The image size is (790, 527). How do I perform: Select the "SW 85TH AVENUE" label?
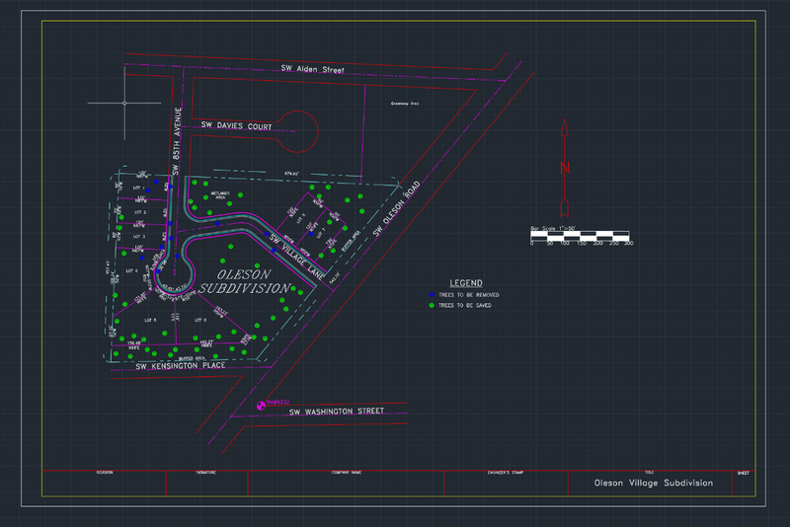(177, 141)
